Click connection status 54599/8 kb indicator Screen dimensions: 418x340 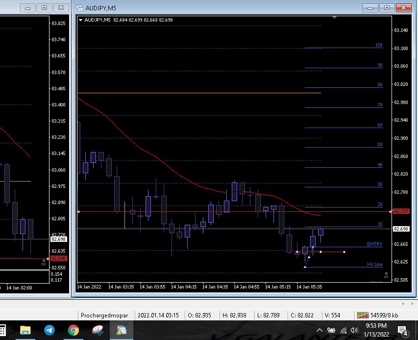point(377,315)
